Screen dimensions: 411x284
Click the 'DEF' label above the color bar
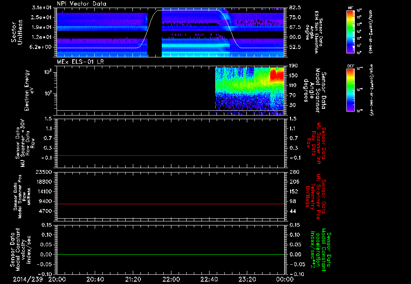coord(350,66)
